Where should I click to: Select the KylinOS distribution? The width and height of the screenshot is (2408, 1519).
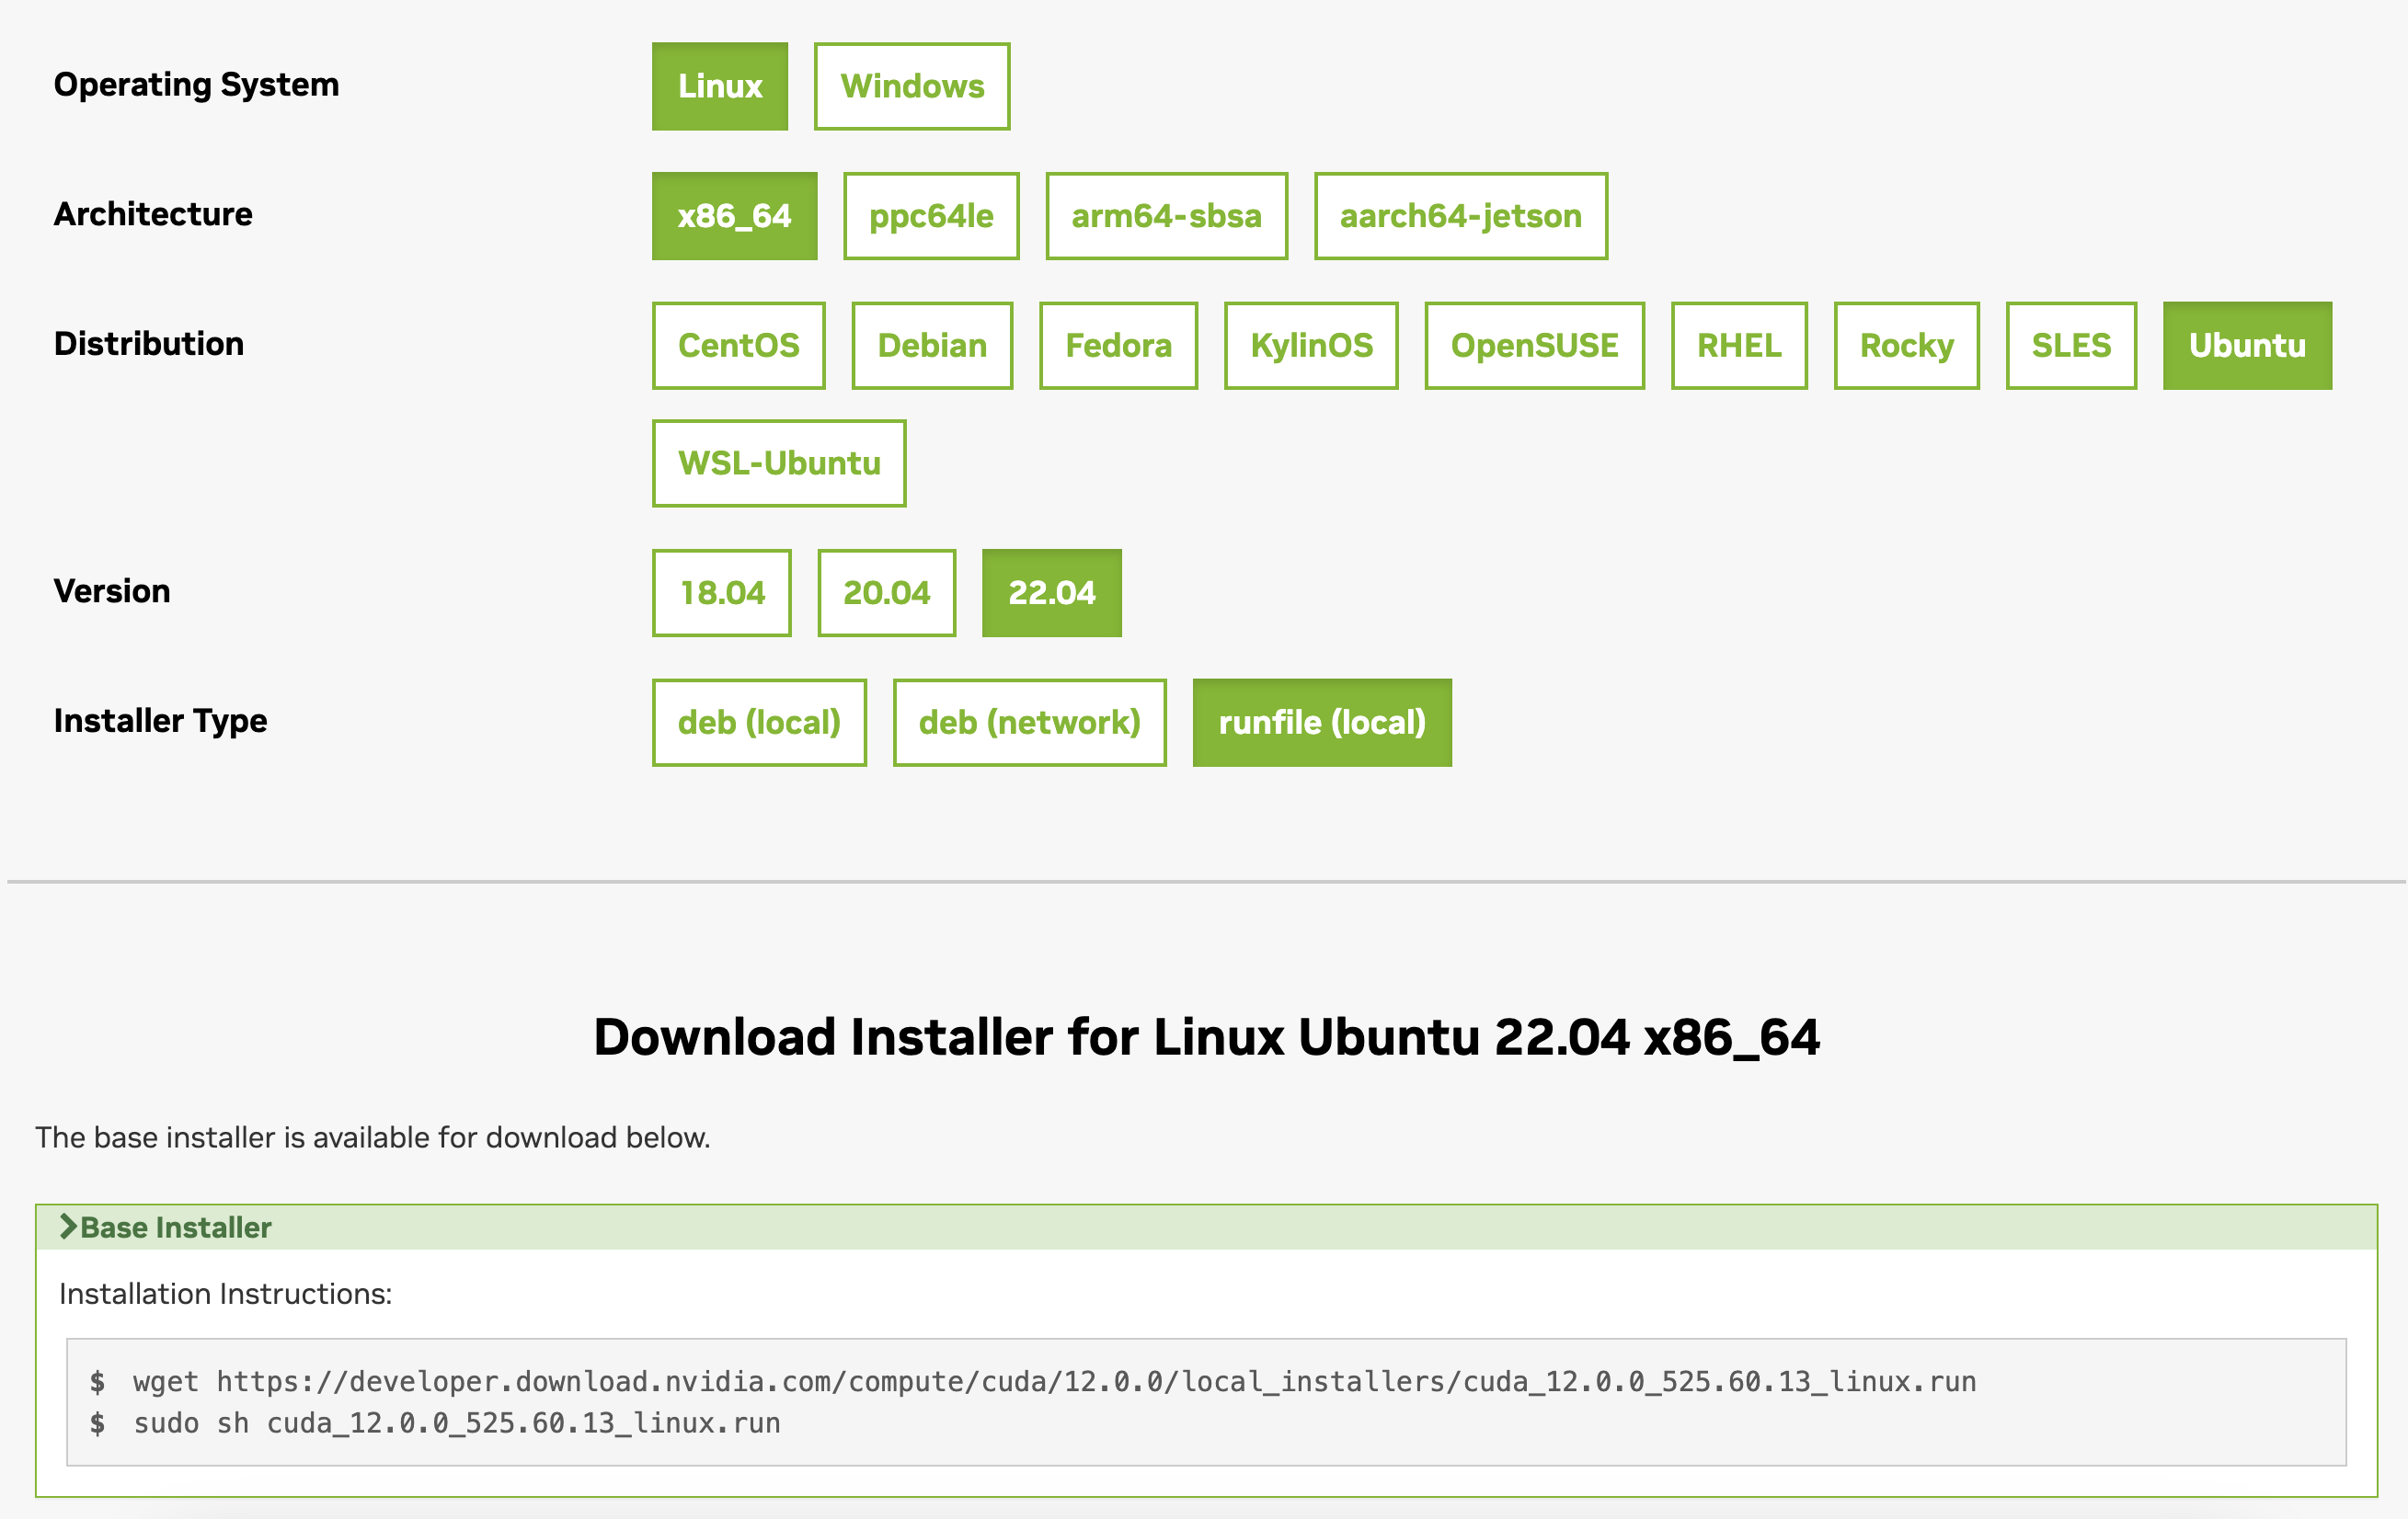(1311, 345)
